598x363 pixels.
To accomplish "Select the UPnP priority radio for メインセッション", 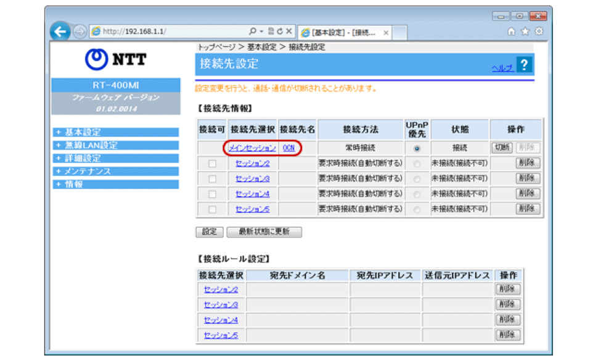I will (x=417, y=149).
